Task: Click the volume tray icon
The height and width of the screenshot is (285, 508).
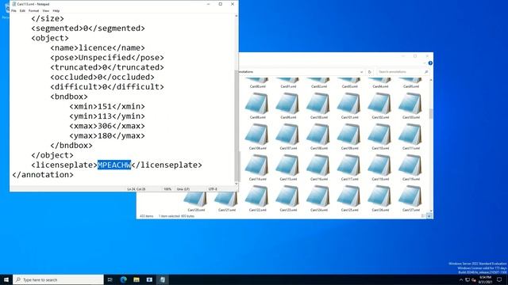Action: [x=473, y=279]
